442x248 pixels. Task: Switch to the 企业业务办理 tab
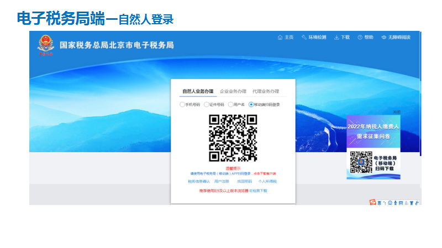233,91
